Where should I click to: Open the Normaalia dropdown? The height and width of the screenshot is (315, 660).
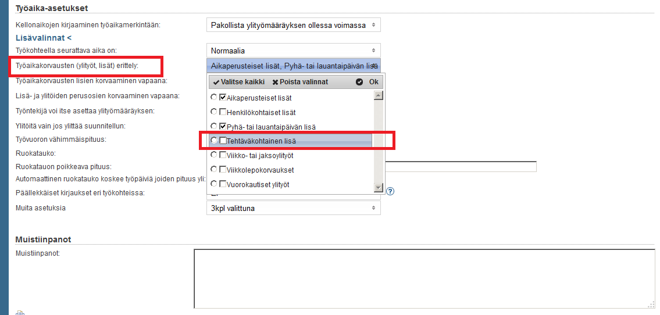[293, 51]
